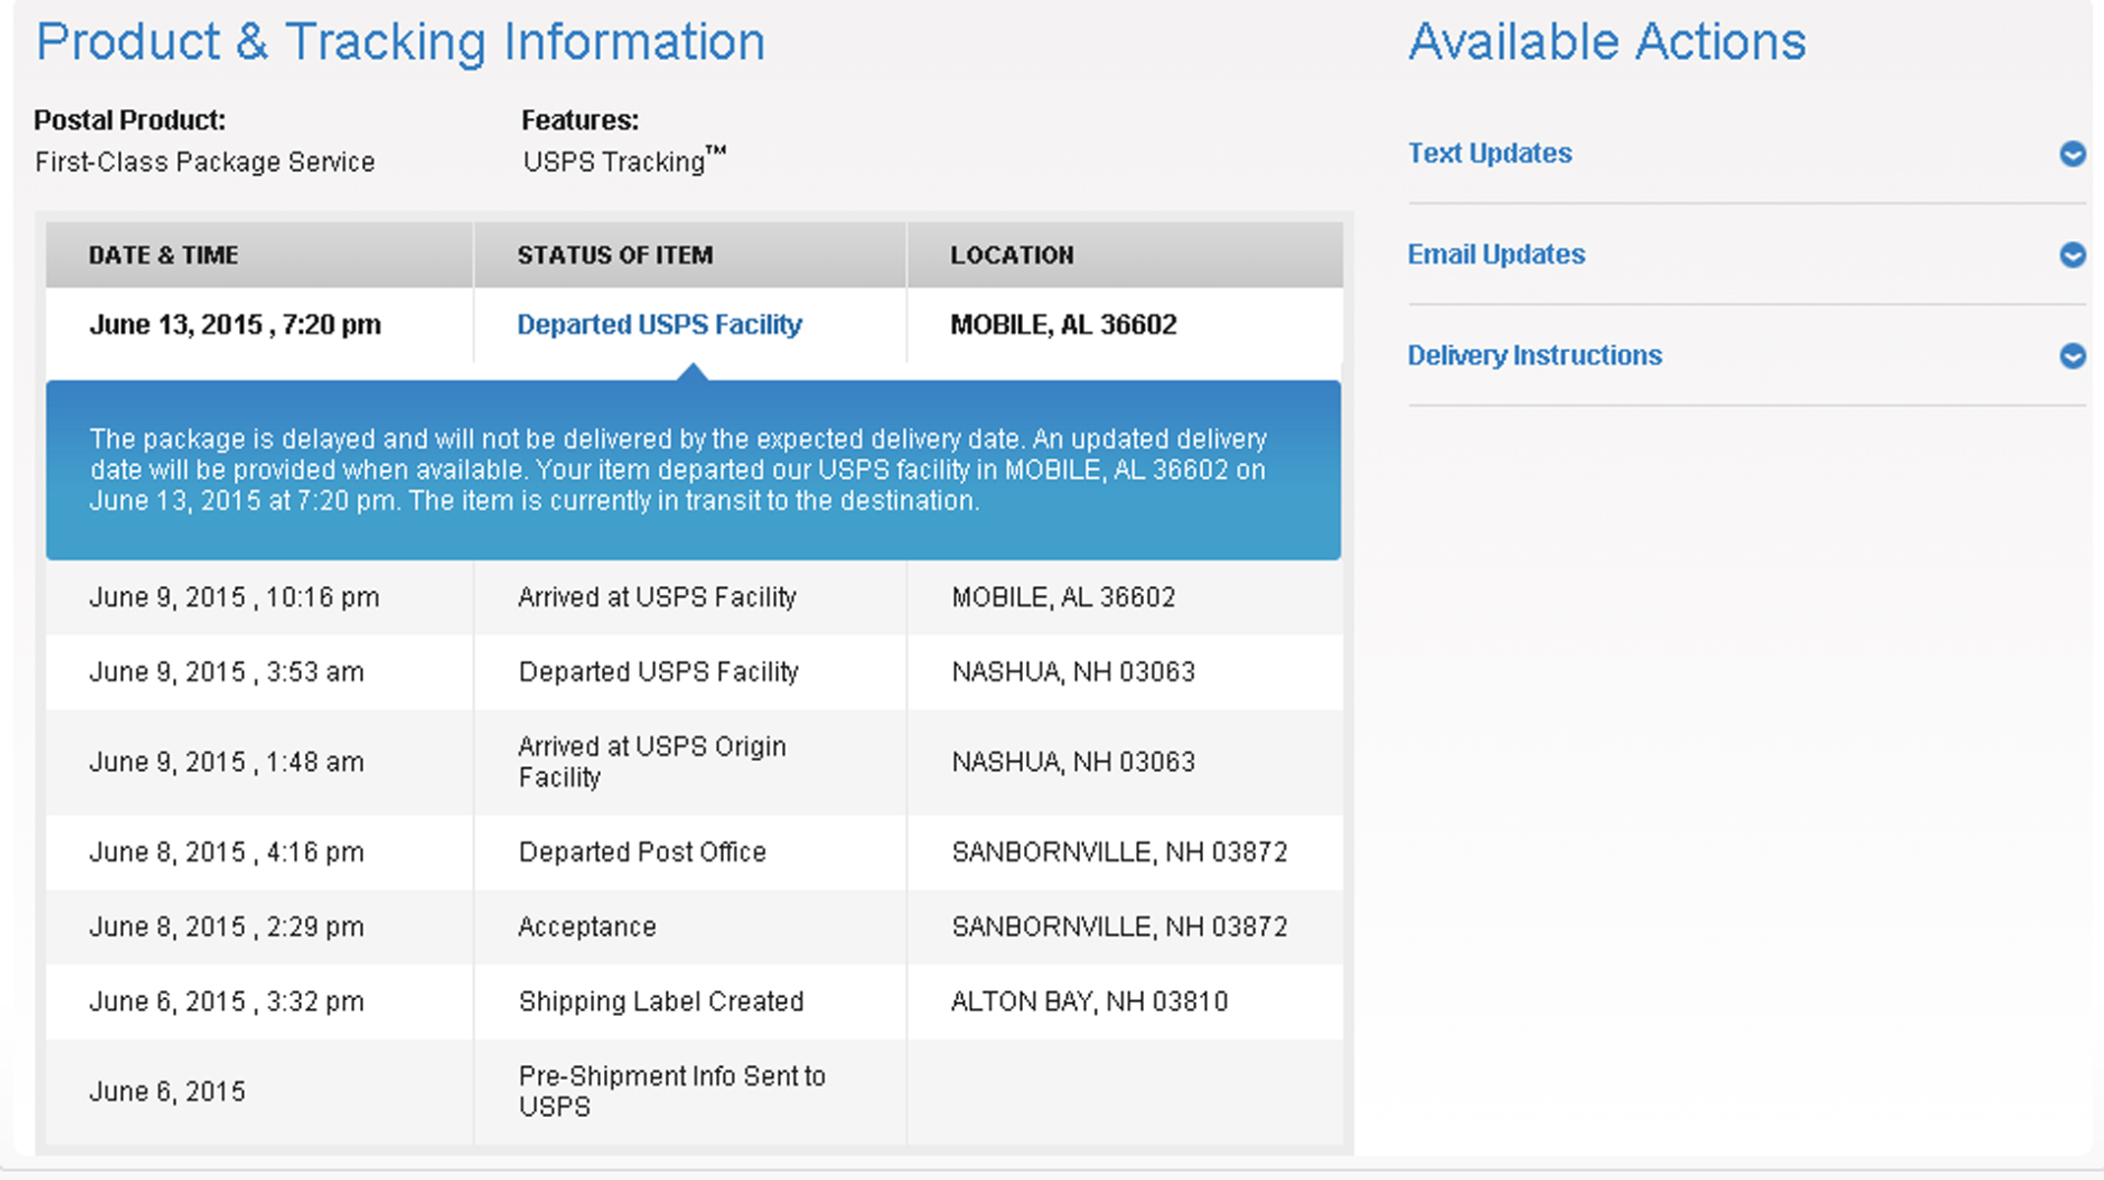Open the Email Updates section
Image resolution: width=2104 pixels, height=1180 pixels.
point(1496,255)
